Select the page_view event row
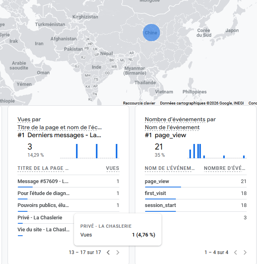The width and height of the screenshot is (257, 264). coord(157,181)
